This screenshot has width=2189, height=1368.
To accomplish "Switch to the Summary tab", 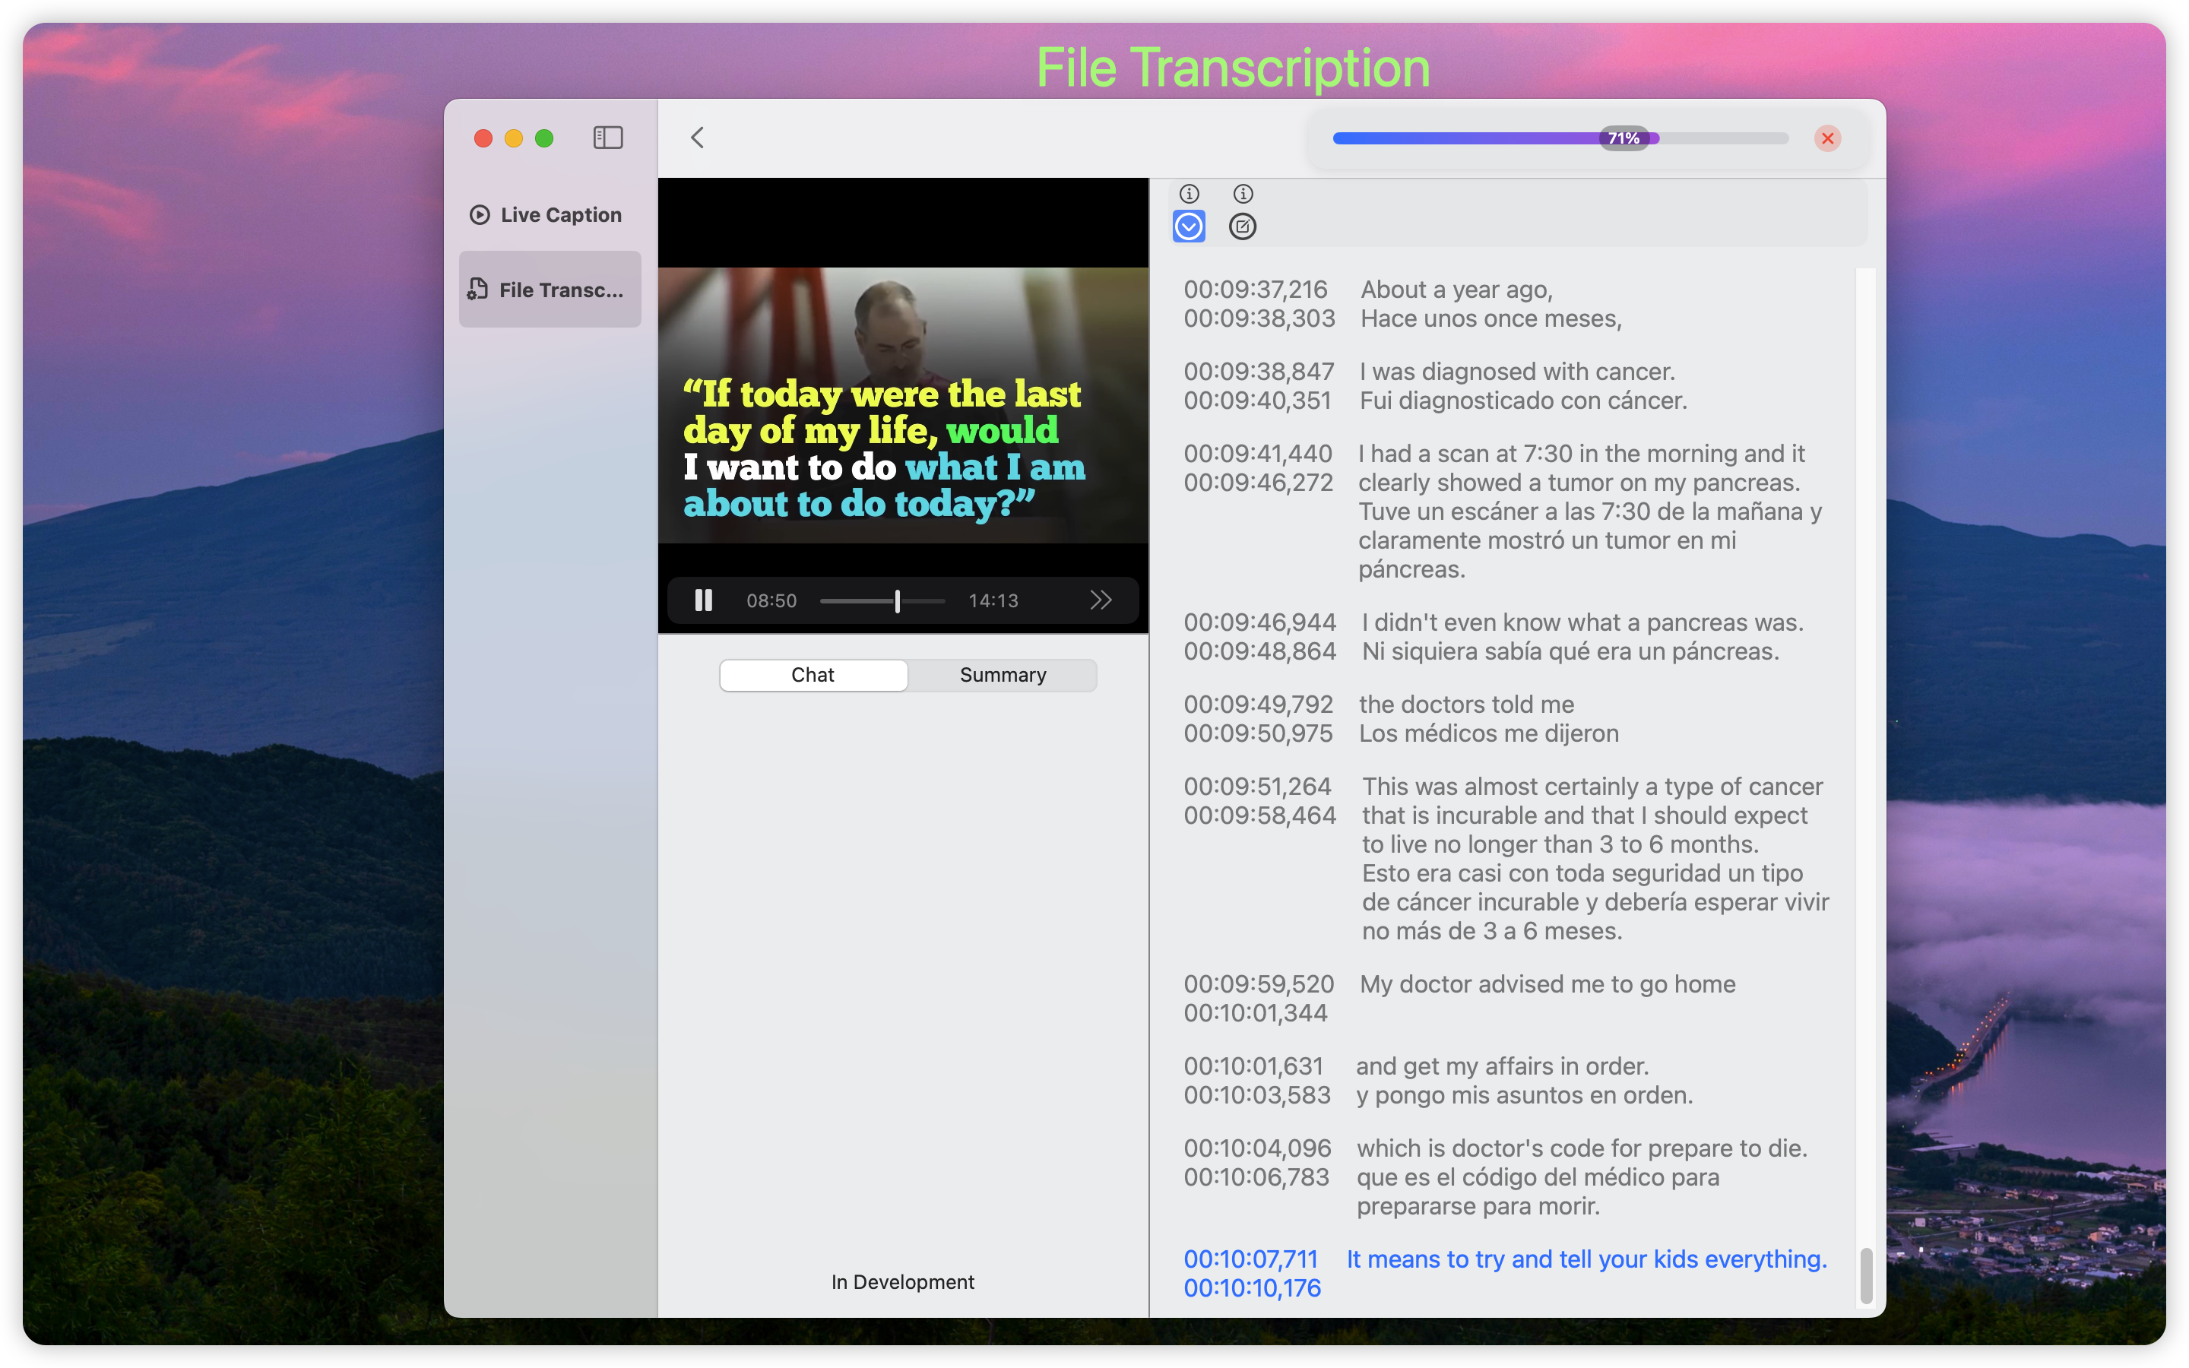I will (1003, 675).
